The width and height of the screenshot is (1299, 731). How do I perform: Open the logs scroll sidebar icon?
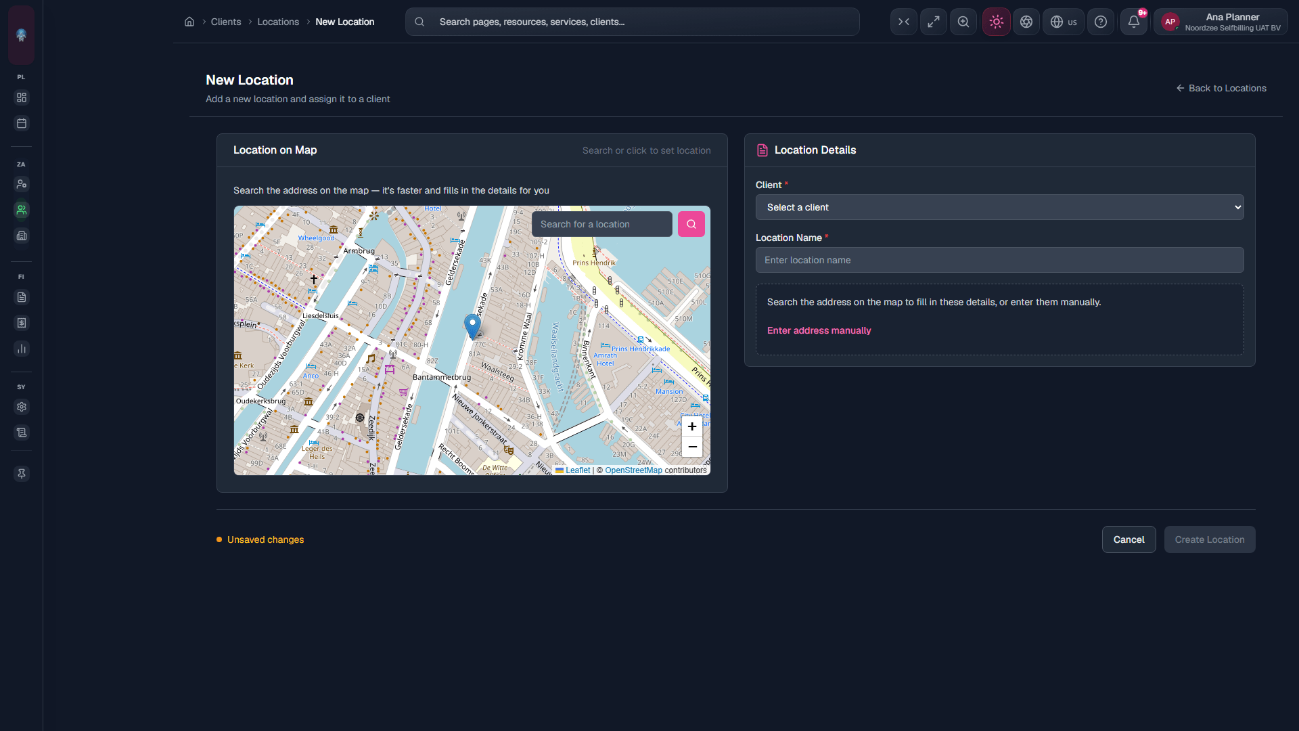[22, 433]
